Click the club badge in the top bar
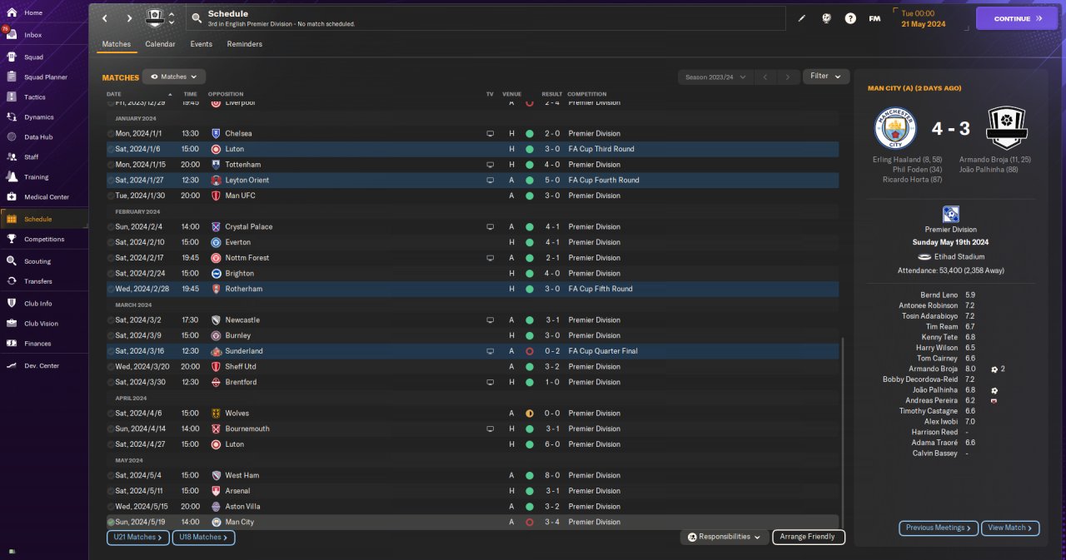1066x560 pixels. click(155, 18)
